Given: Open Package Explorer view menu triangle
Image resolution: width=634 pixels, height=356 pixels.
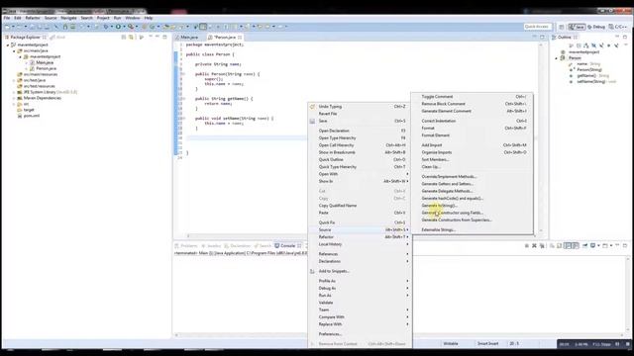Looking at the screenshot, I should 141,38.
